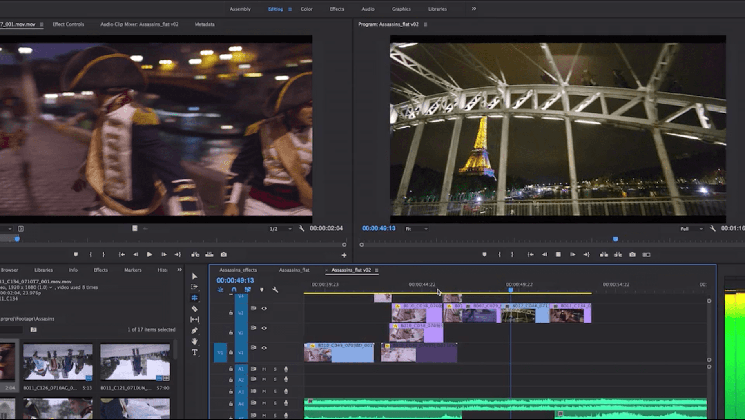The image size is (745, 420).
Task: Mute the A1 audio track
Action: click(264, 369)
